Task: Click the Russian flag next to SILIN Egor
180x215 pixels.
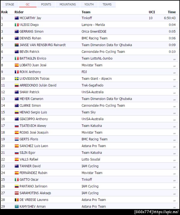Action: (x=17, y=152)
